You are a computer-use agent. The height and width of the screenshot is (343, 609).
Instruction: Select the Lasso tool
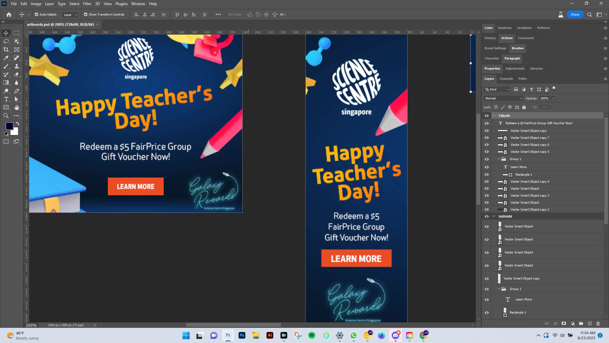[6, 41]
